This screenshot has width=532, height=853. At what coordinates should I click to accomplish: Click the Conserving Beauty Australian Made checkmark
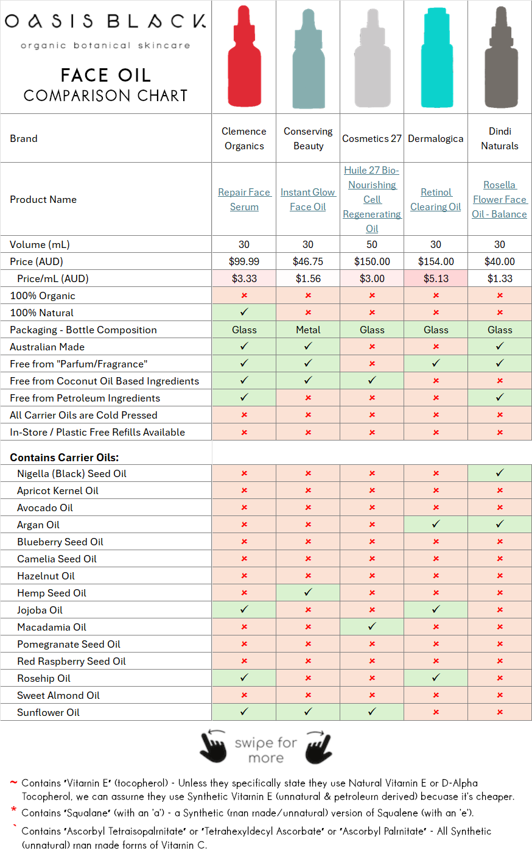(308, 346)
